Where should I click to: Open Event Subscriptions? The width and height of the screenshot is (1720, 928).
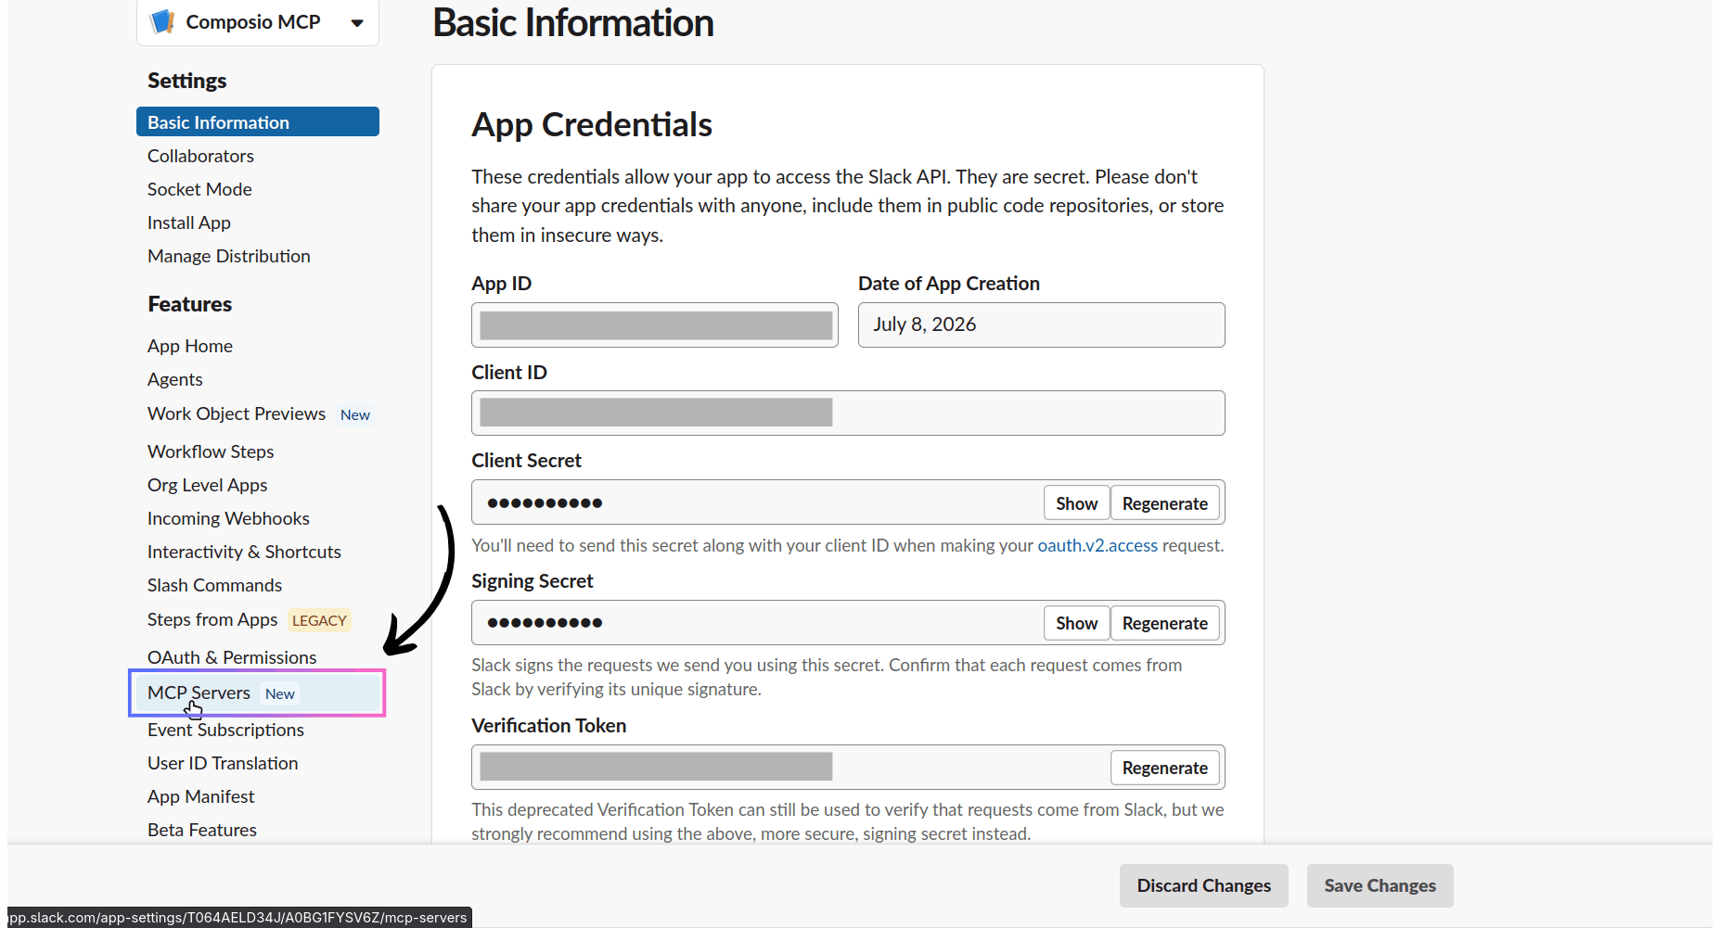pos(225,730)
